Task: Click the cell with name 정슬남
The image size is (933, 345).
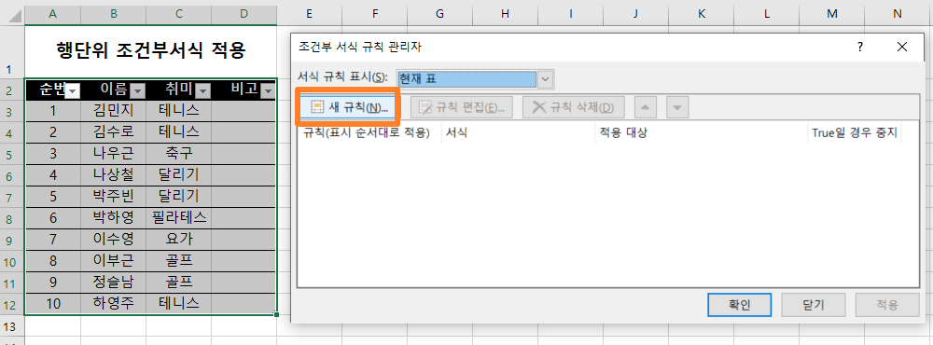Action: 113,282
